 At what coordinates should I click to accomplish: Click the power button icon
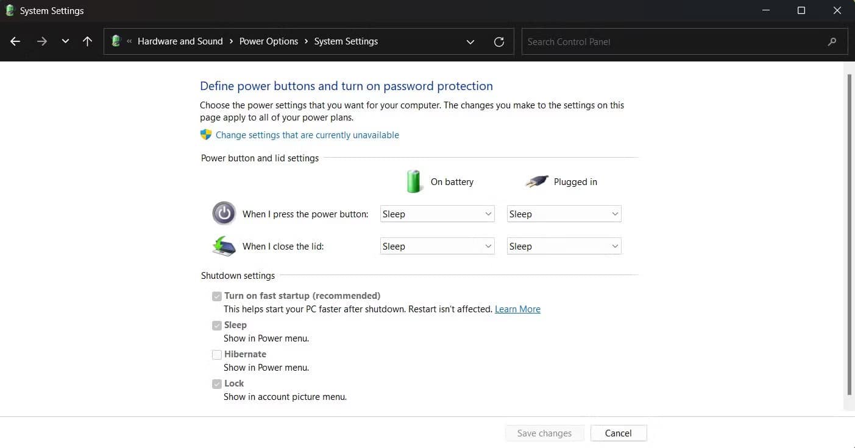click(x=224, y=214)
